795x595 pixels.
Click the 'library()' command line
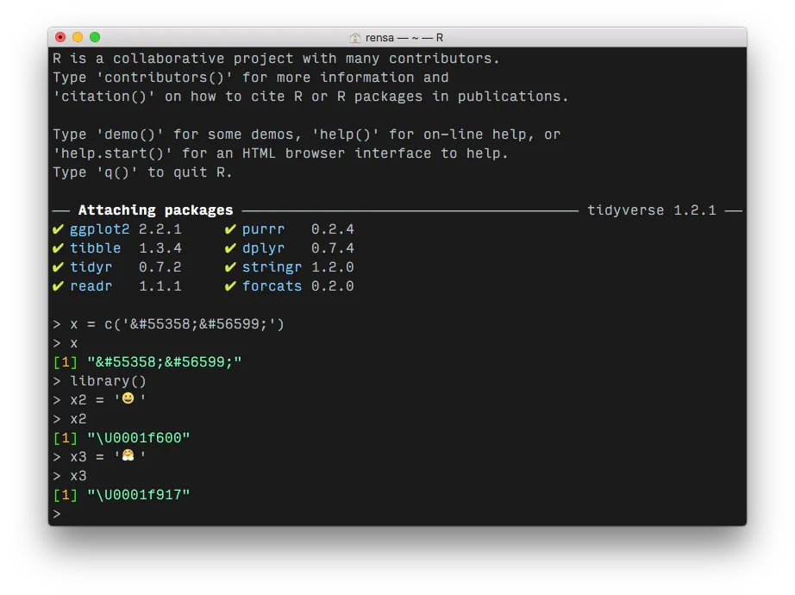point(108,381)
